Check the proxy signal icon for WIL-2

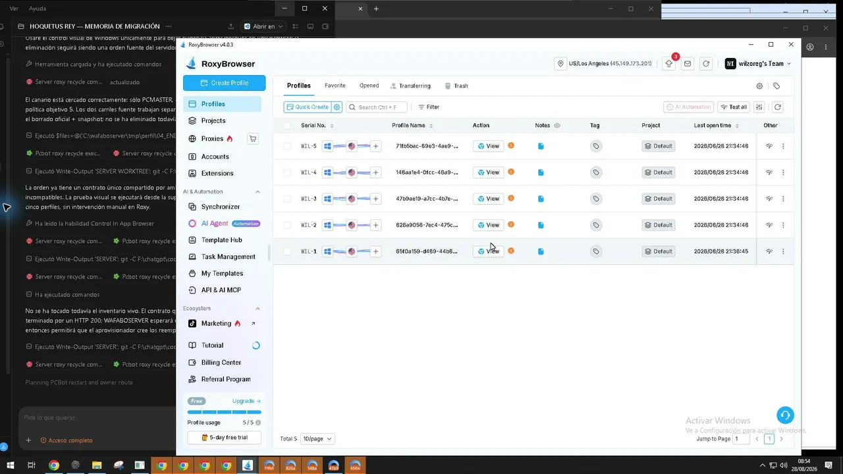769,225
